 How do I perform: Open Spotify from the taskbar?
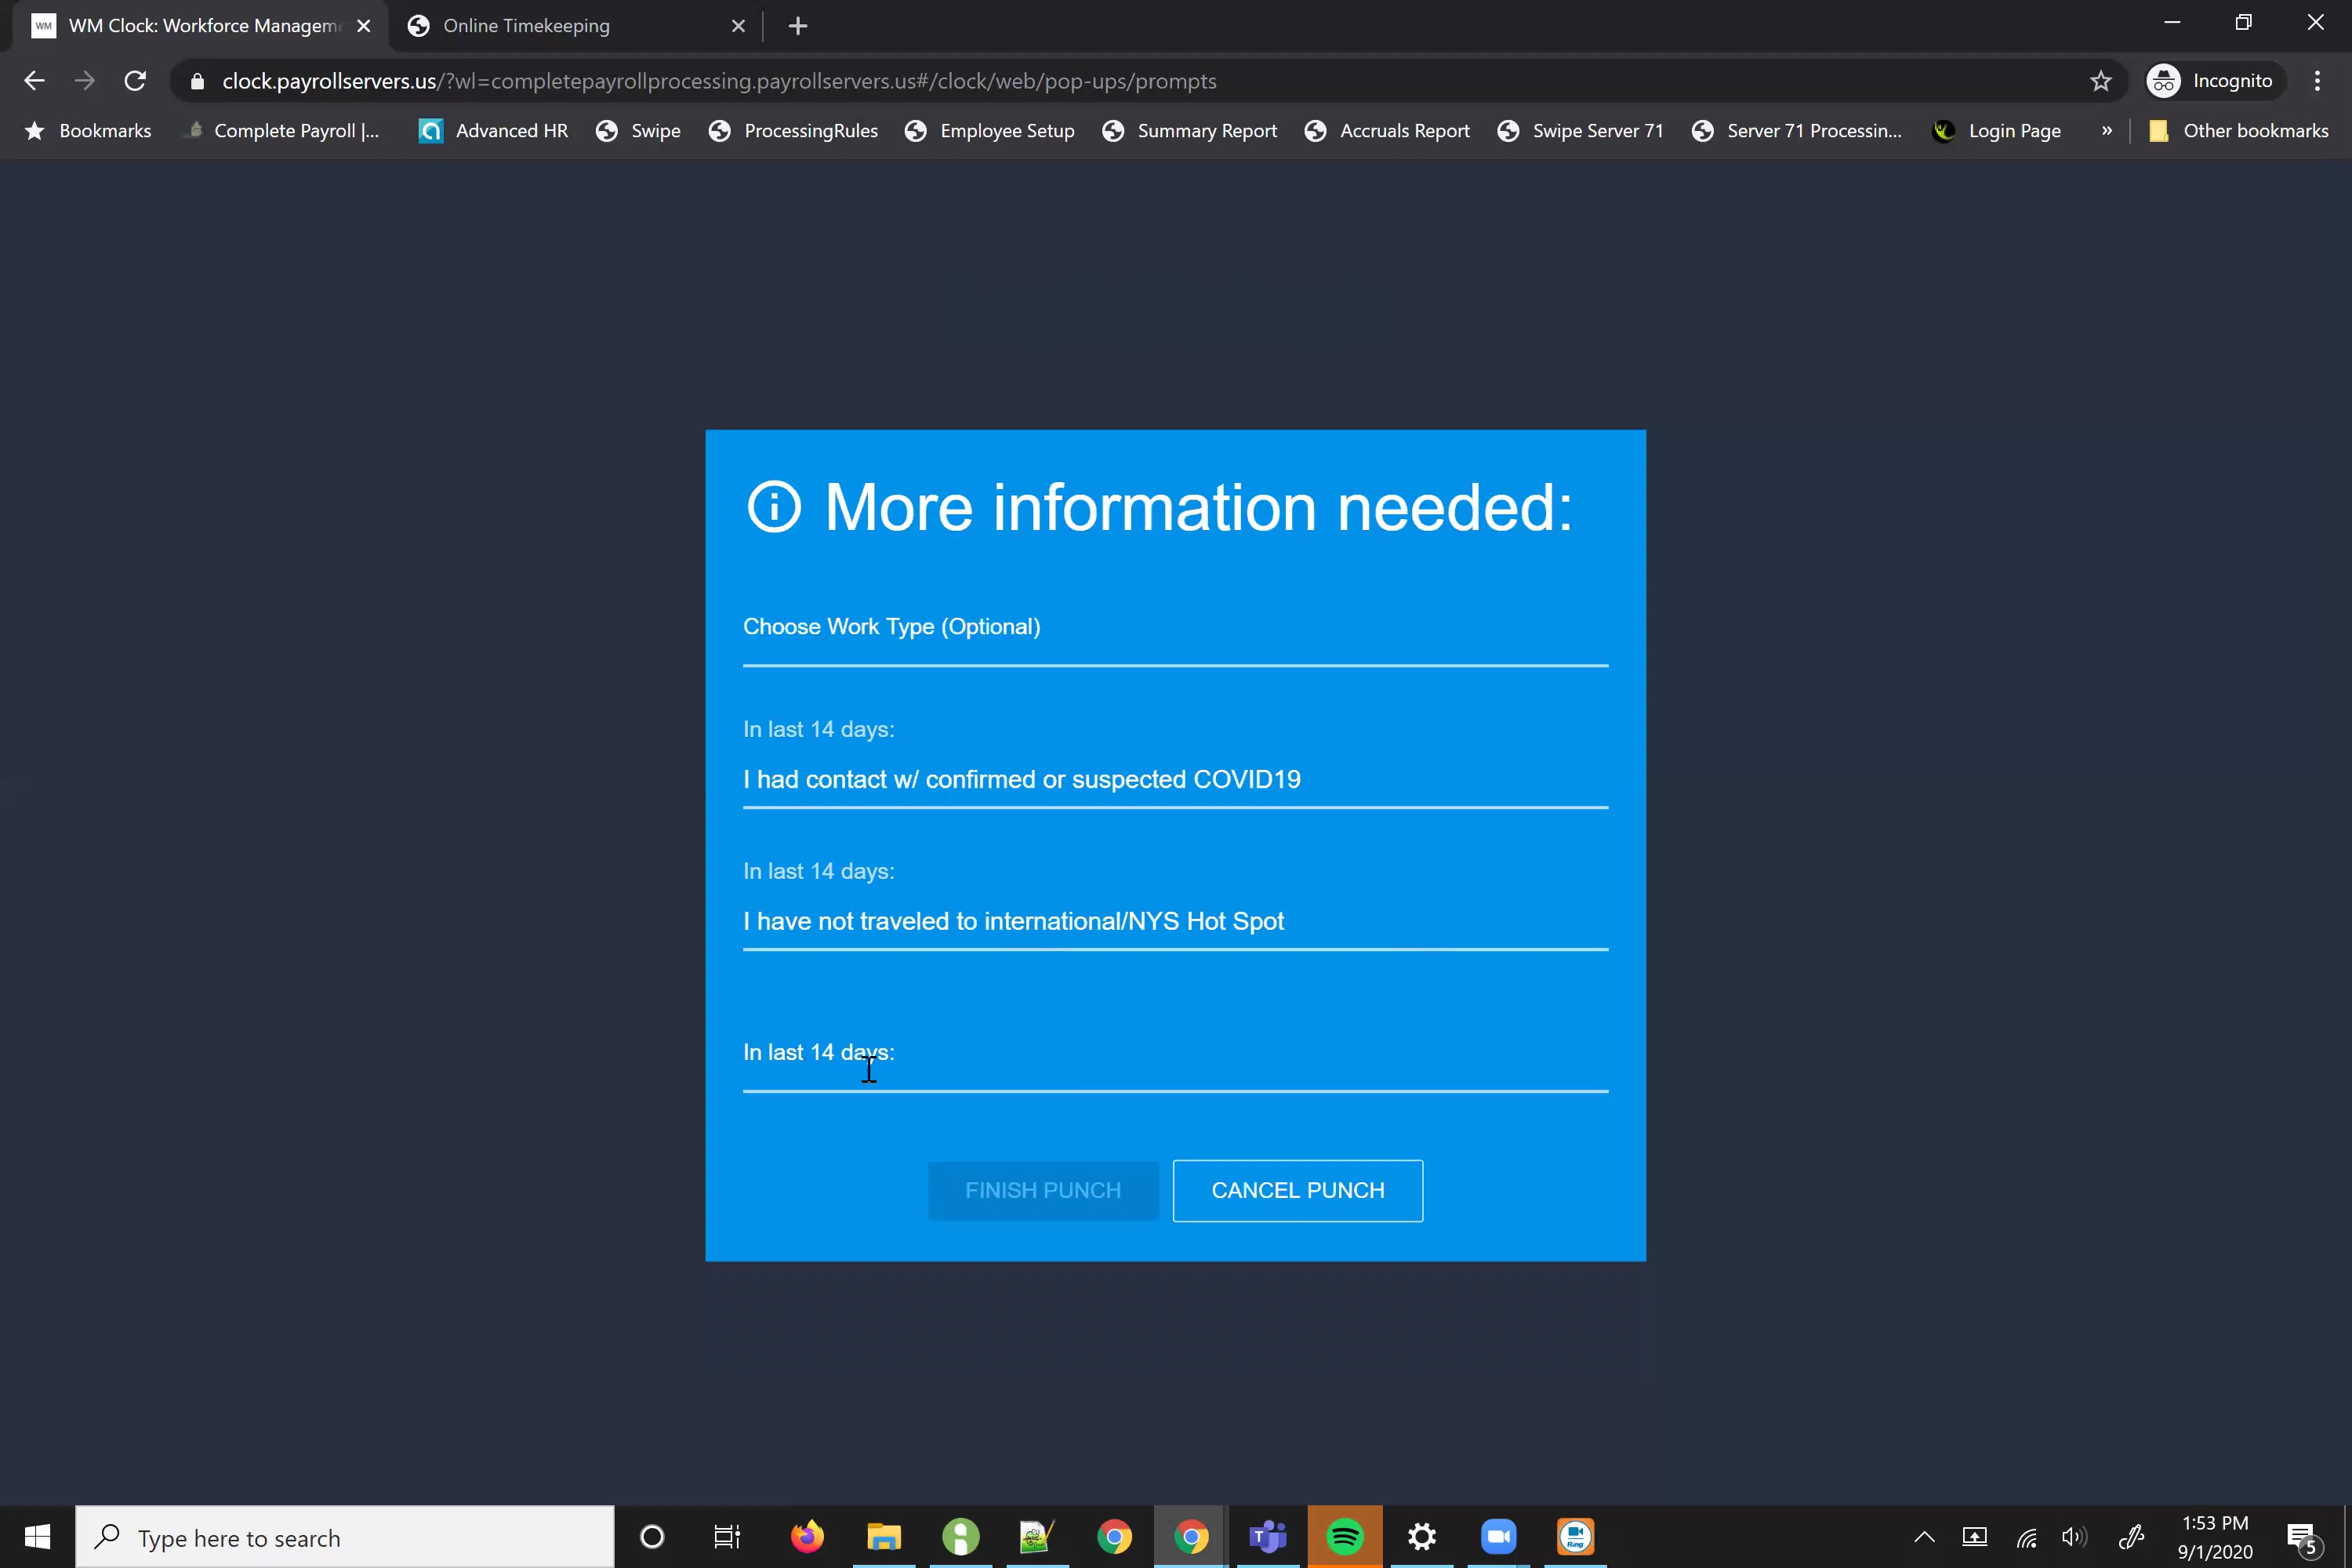click(1344, 1536)
